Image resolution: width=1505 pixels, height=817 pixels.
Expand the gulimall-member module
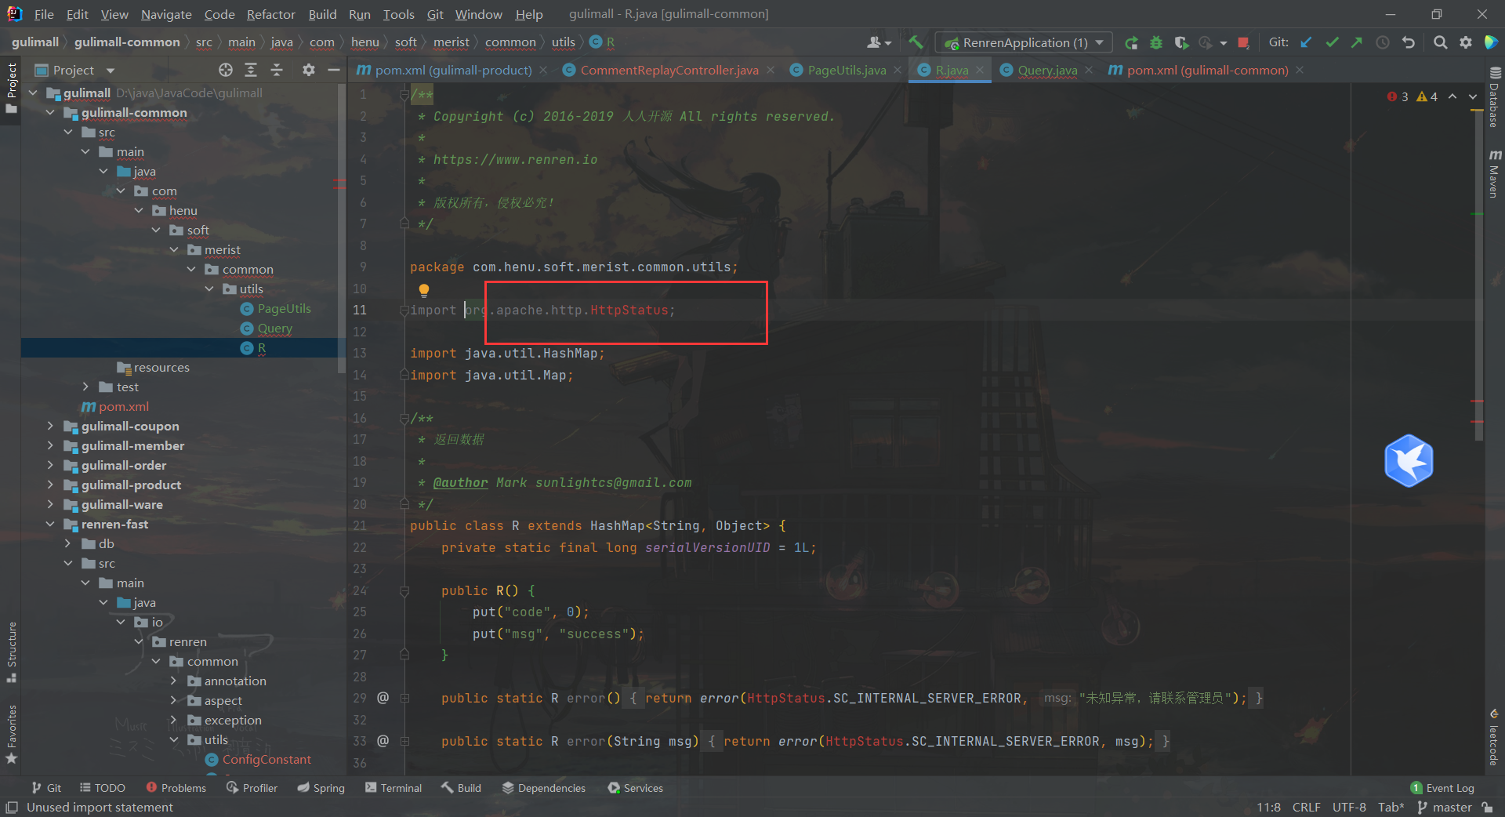coord(51,445)
